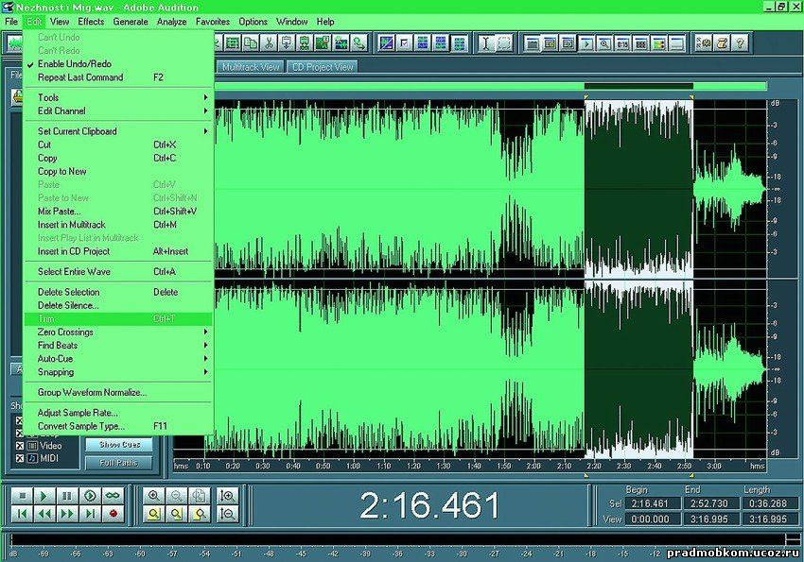Image resolution: width=804 pixels, height=562 pixels.
Task: Click the Sel Length field 0:36.268
Action: point(768,503)
